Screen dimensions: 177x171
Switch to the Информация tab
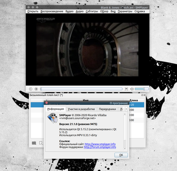[x=56, y=109]
